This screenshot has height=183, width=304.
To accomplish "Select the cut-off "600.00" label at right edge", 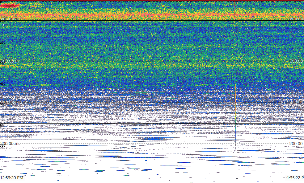I will 297,60.
